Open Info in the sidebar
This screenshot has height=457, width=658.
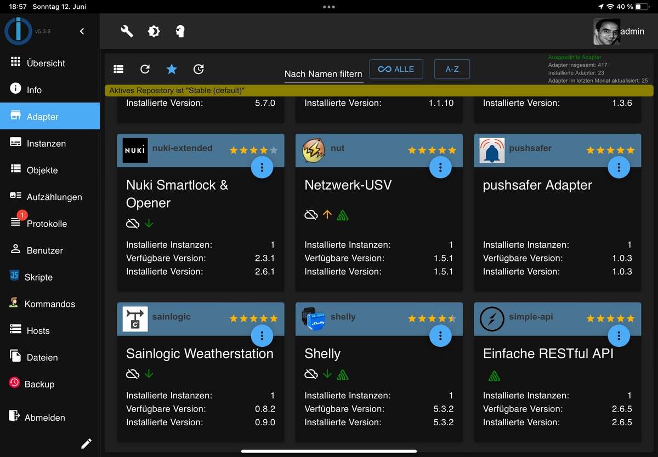(x=50, y=90)
